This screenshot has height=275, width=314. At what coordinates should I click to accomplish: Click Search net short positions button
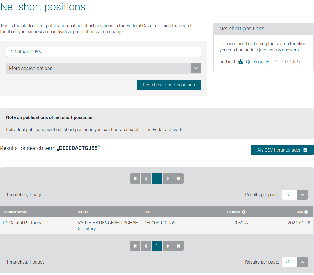(169, 85)
